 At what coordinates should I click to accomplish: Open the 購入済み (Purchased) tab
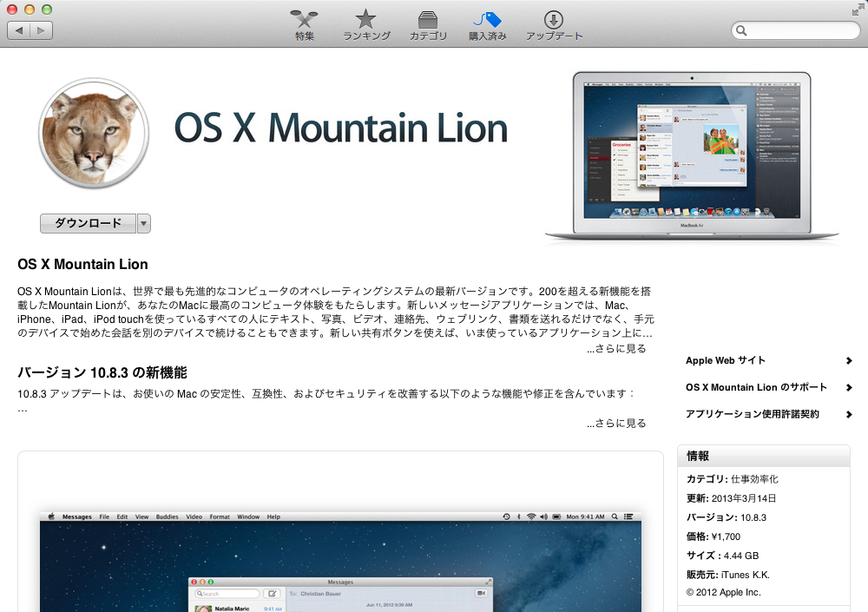(x=487, y=25)
